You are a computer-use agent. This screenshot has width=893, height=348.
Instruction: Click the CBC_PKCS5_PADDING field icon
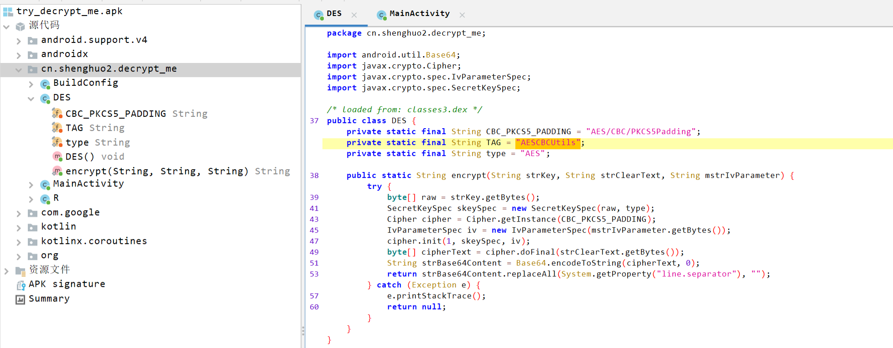click(57, 113)
